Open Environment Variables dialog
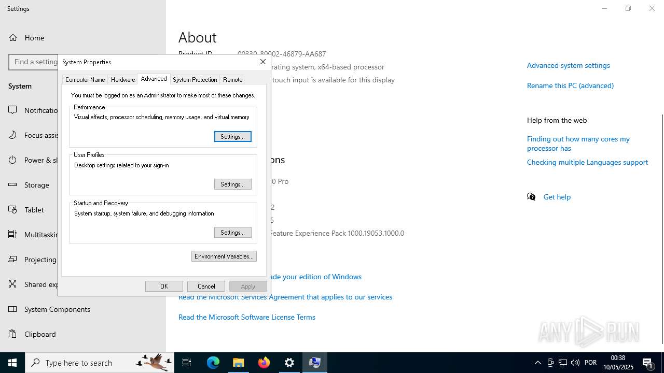The height and width of the screenshot is (373, 664). point(224,256)
